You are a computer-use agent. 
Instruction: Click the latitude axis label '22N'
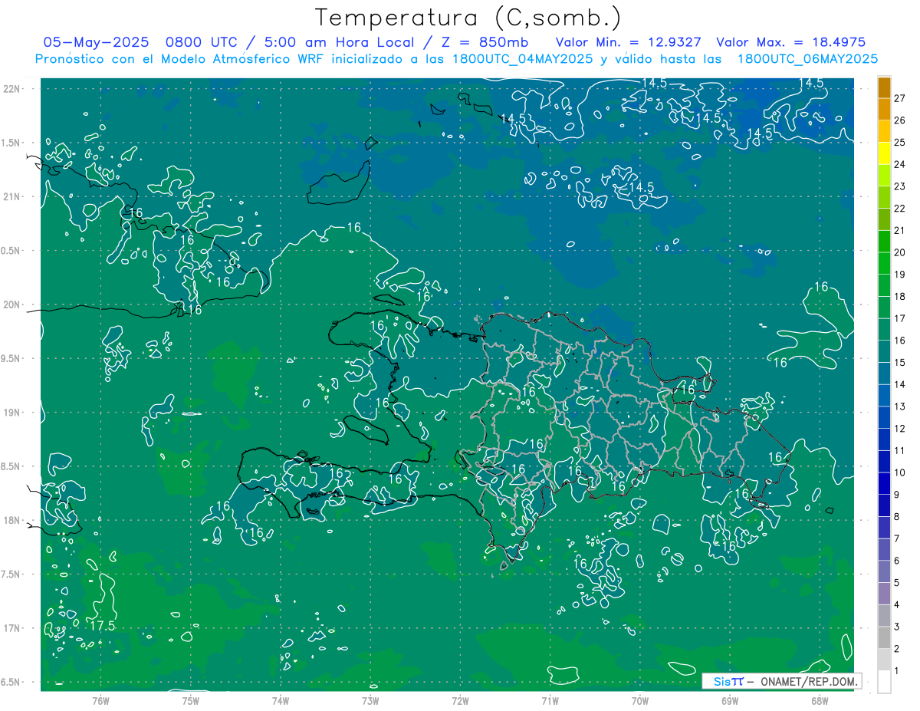[11, 89]
